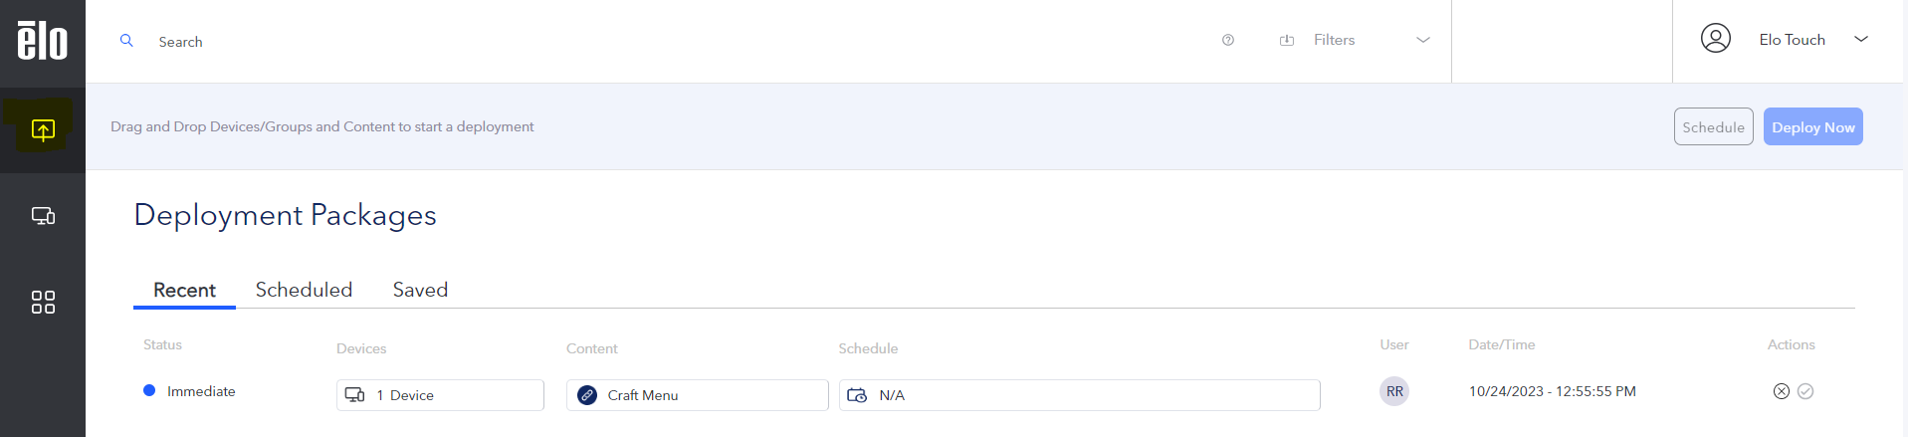Cancel the deployment with X action icon

pos(1781,391)
